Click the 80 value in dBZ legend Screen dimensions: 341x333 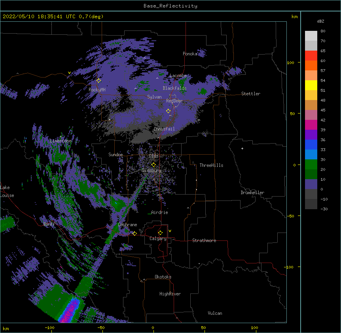(323, 31)
